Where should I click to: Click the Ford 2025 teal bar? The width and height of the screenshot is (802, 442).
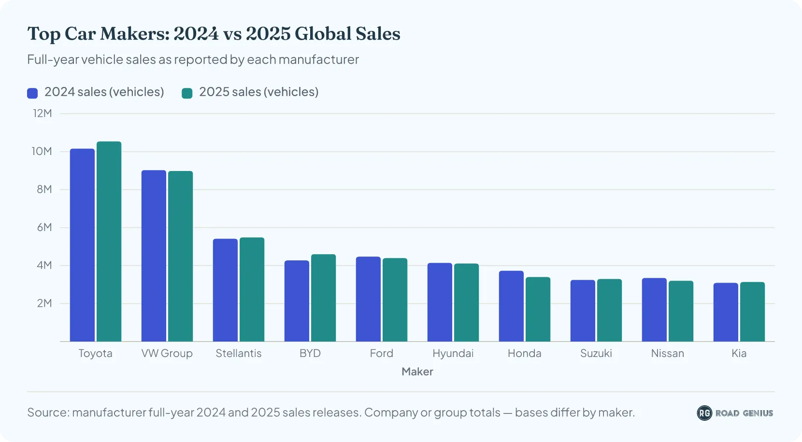(395, 299)
